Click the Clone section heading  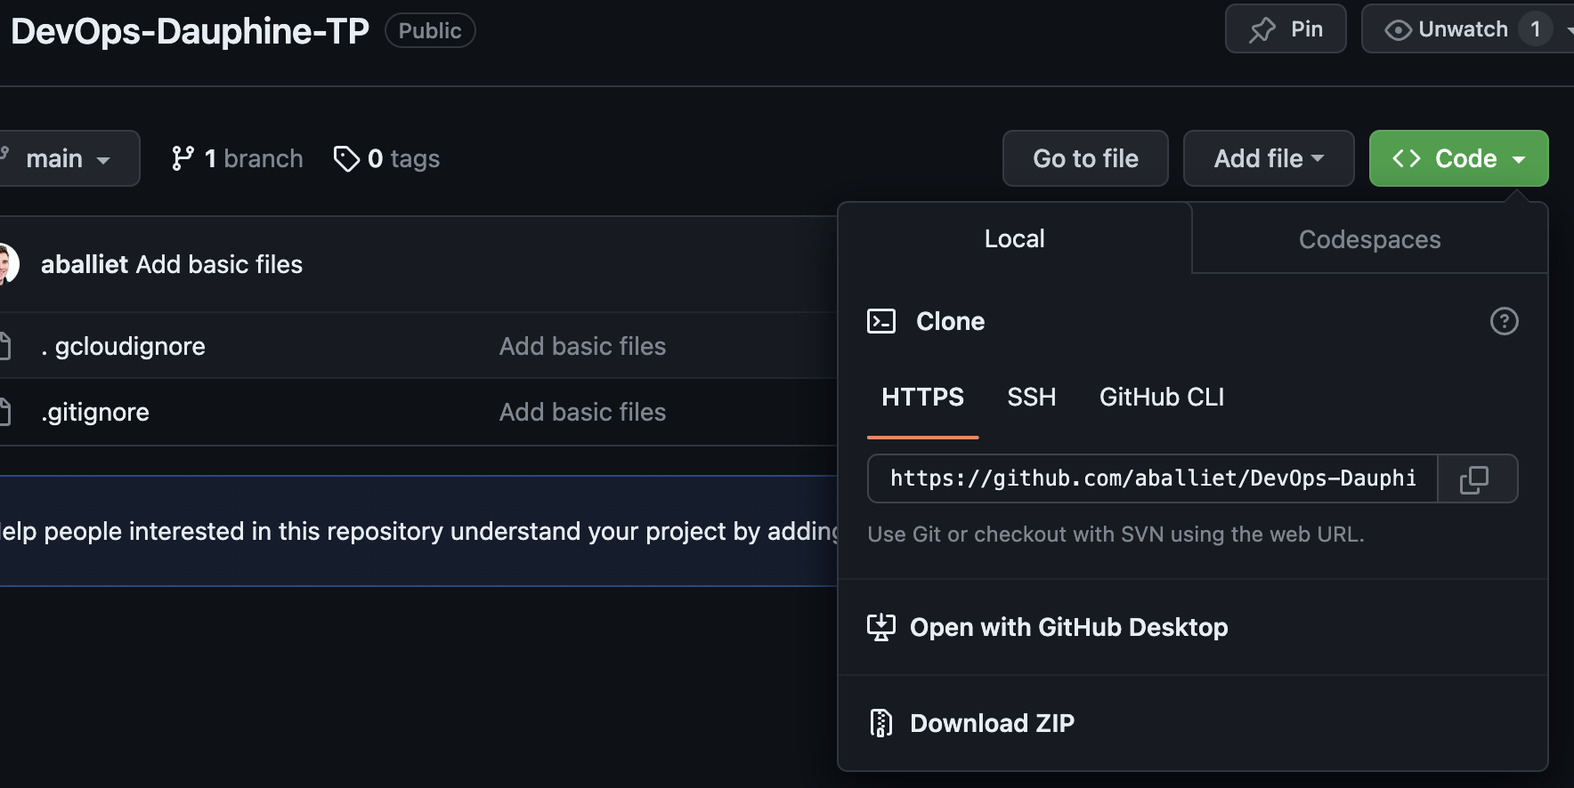tap(950, 321)
